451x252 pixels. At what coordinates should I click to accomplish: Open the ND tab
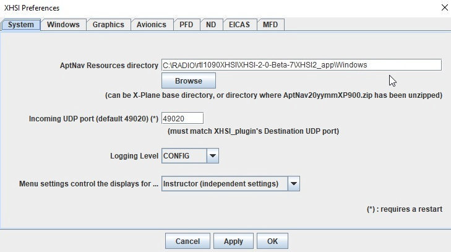(x=211, y=25)
